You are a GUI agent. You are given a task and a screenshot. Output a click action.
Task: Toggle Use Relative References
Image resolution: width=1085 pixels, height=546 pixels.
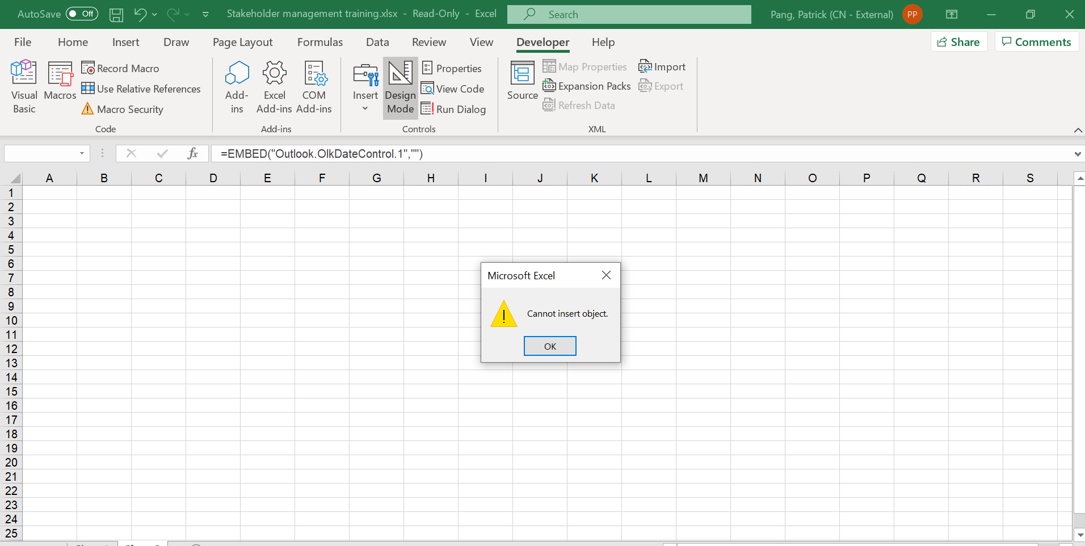click(x=141, y=89)
